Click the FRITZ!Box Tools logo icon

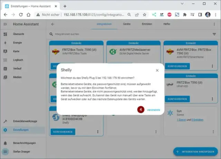(56, 52)
